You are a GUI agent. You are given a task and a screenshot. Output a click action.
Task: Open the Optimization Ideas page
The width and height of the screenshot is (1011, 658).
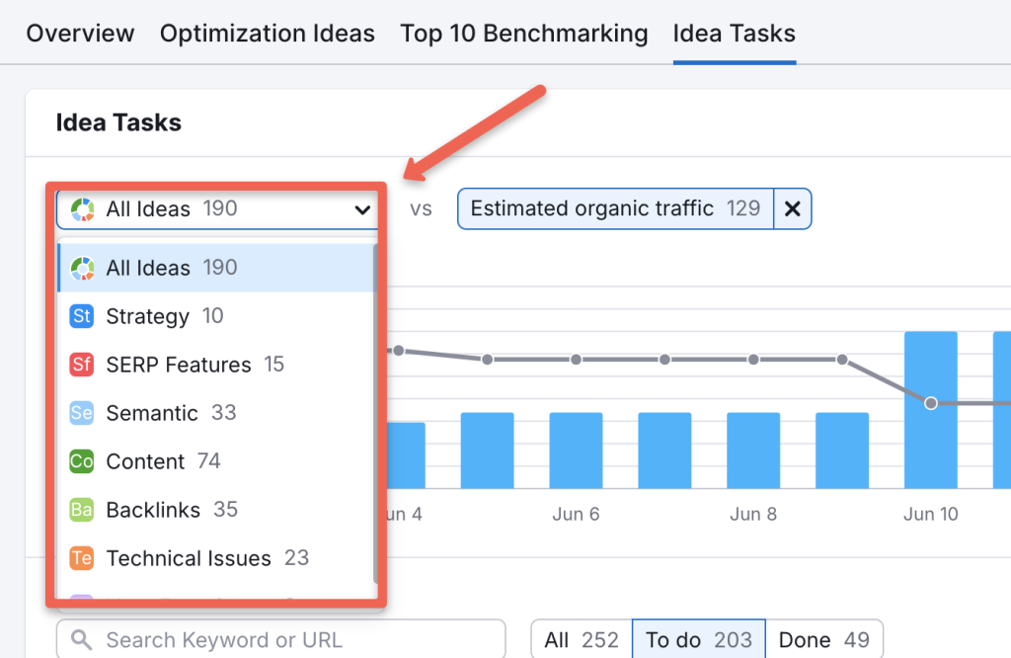tap(267, 33)
